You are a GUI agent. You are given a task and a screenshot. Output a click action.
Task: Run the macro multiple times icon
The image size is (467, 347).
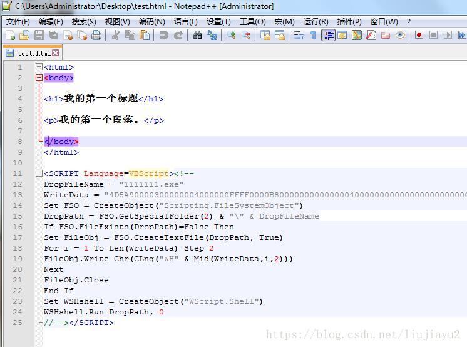[462, 35]
